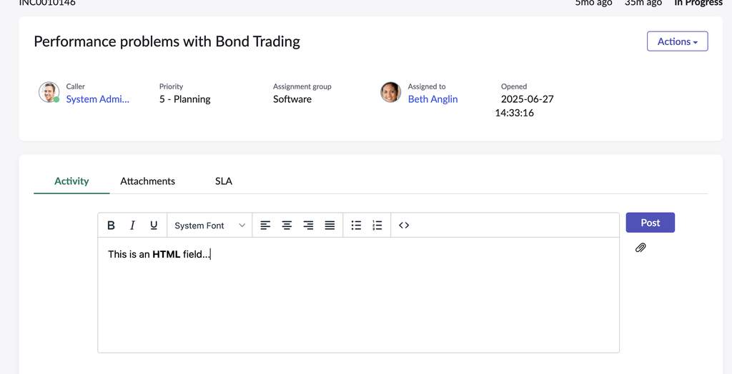Click the title 'Performance problems with Bond Trading'
This screenshot has height=374, width=732.
click(167, 41)
